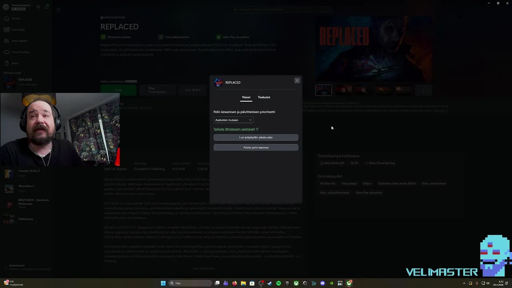Click the REPLACED game icon in the dialog header
512x288 pixels.
[x=218, y=82]
